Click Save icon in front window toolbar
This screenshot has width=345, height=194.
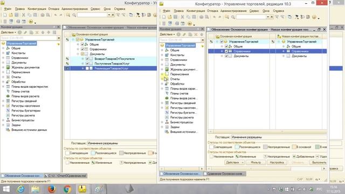(x=175, y=17)
